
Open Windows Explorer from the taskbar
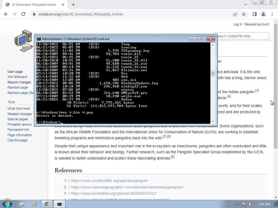[22, 204]
